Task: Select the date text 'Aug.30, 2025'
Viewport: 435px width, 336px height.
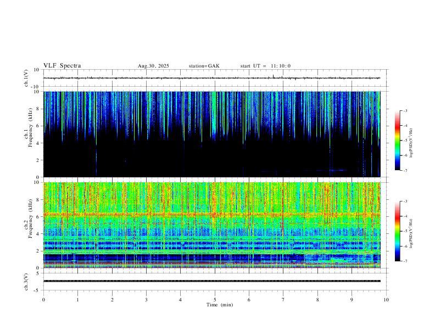Action: click(153, 66)
